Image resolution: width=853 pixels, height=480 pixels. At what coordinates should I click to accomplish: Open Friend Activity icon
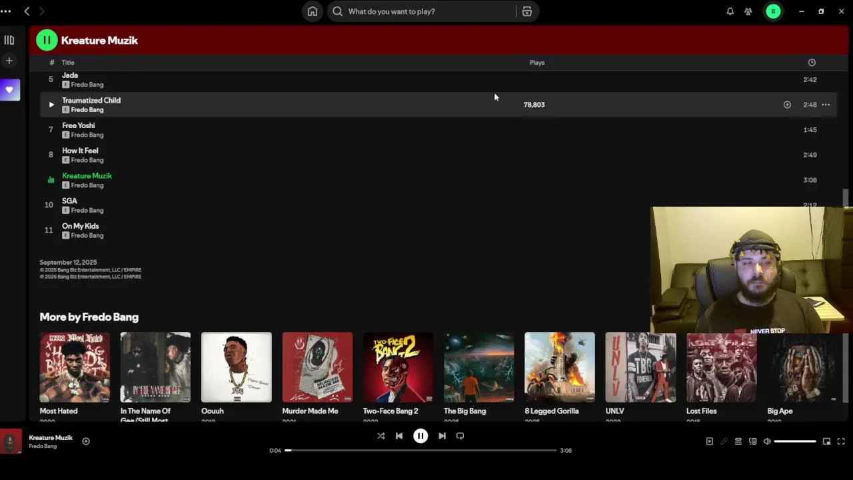click(748, 11)
